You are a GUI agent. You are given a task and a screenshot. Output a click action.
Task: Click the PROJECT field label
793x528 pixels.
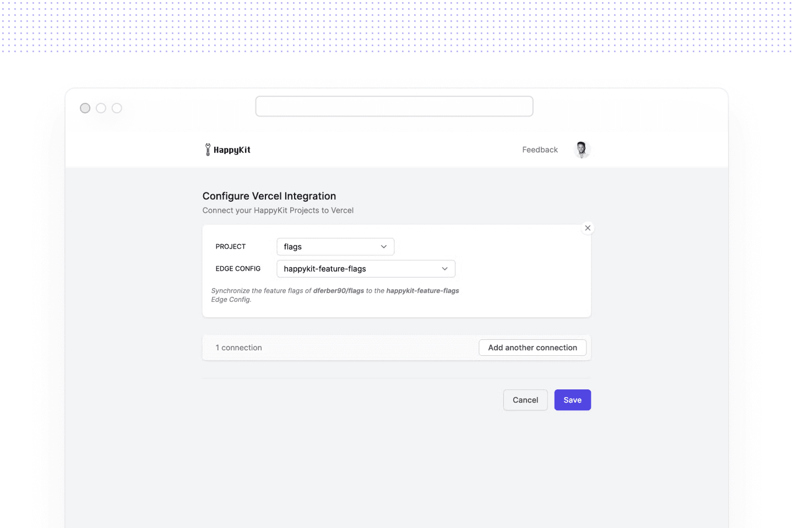pos(231,247)
